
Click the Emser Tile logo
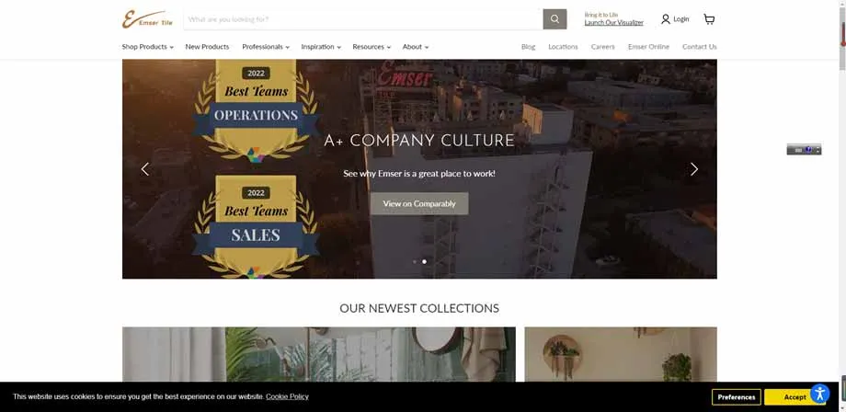147,19
